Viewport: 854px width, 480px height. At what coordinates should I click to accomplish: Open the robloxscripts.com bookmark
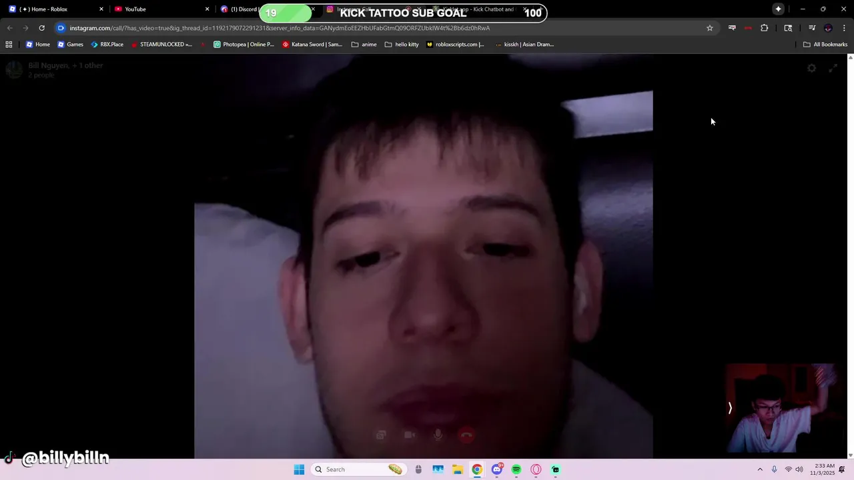tap(455, 45)
